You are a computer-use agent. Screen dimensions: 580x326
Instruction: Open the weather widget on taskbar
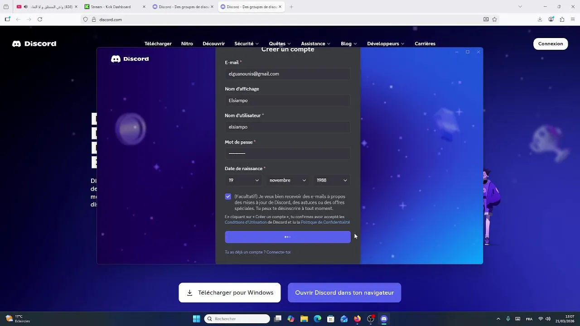pyautogui.click(x=18, y=319)
